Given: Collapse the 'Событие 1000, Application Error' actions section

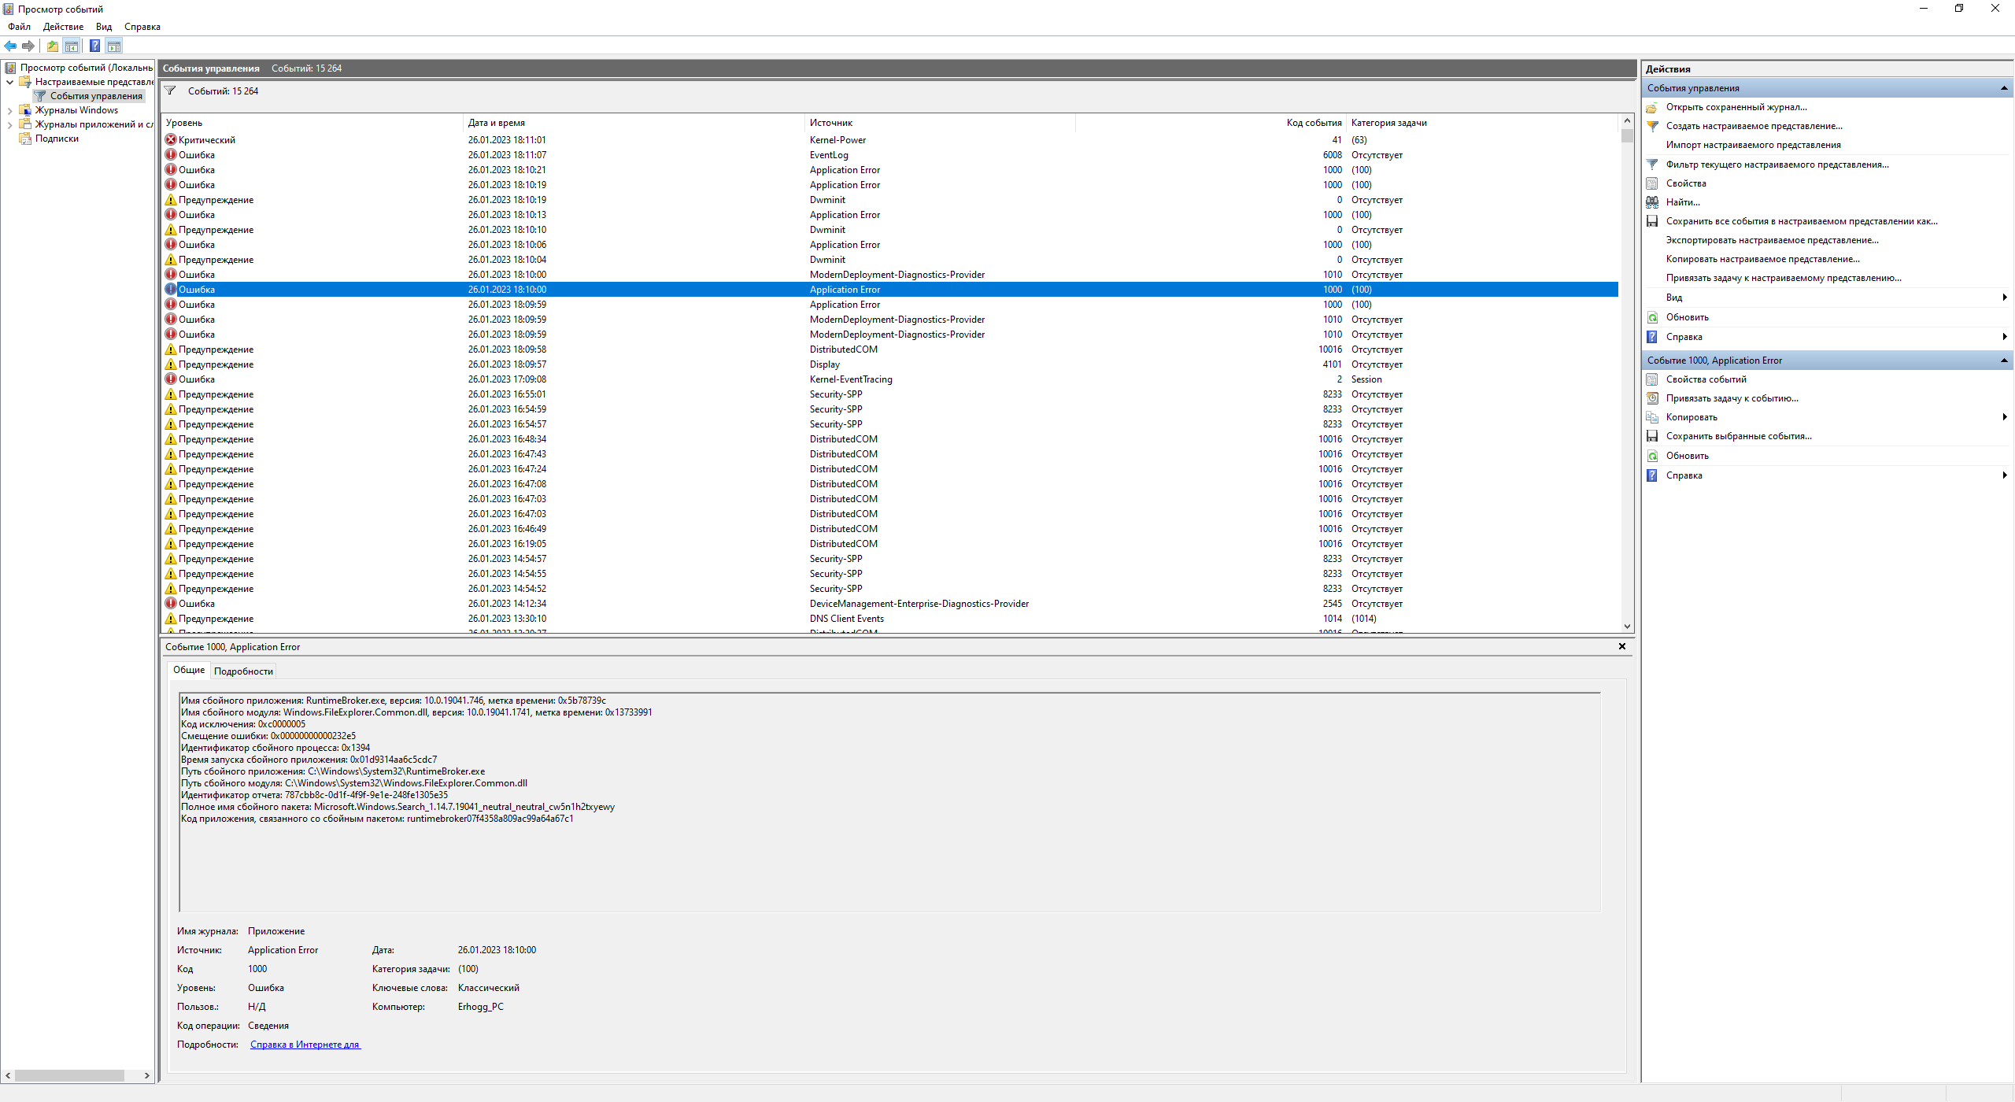Looking at the screenshot, I should [x=2003, y=361].
